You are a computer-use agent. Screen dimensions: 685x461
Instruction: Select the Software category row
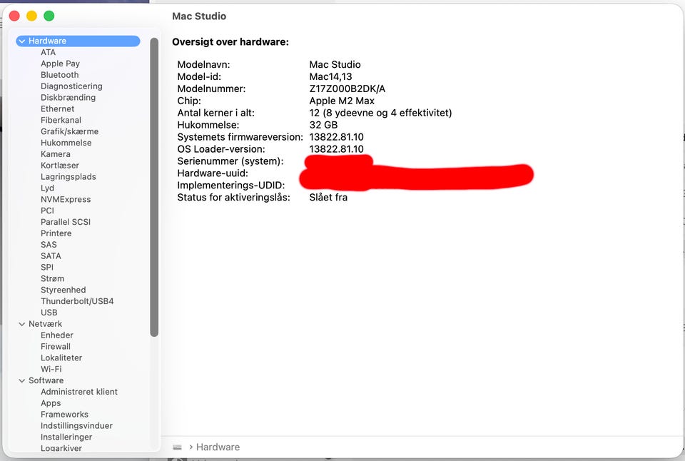[78, 381]
